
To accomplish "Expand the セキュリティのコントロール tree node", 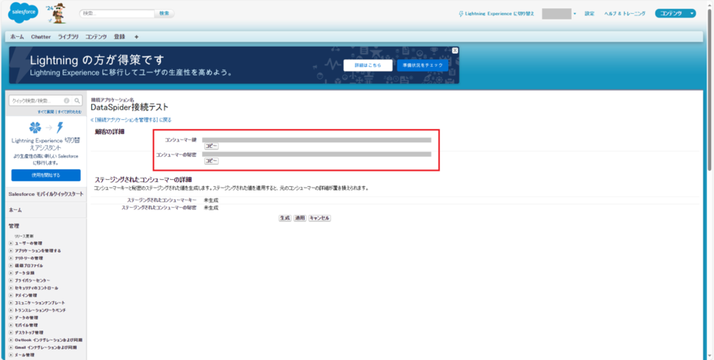I will coord(11,288).
